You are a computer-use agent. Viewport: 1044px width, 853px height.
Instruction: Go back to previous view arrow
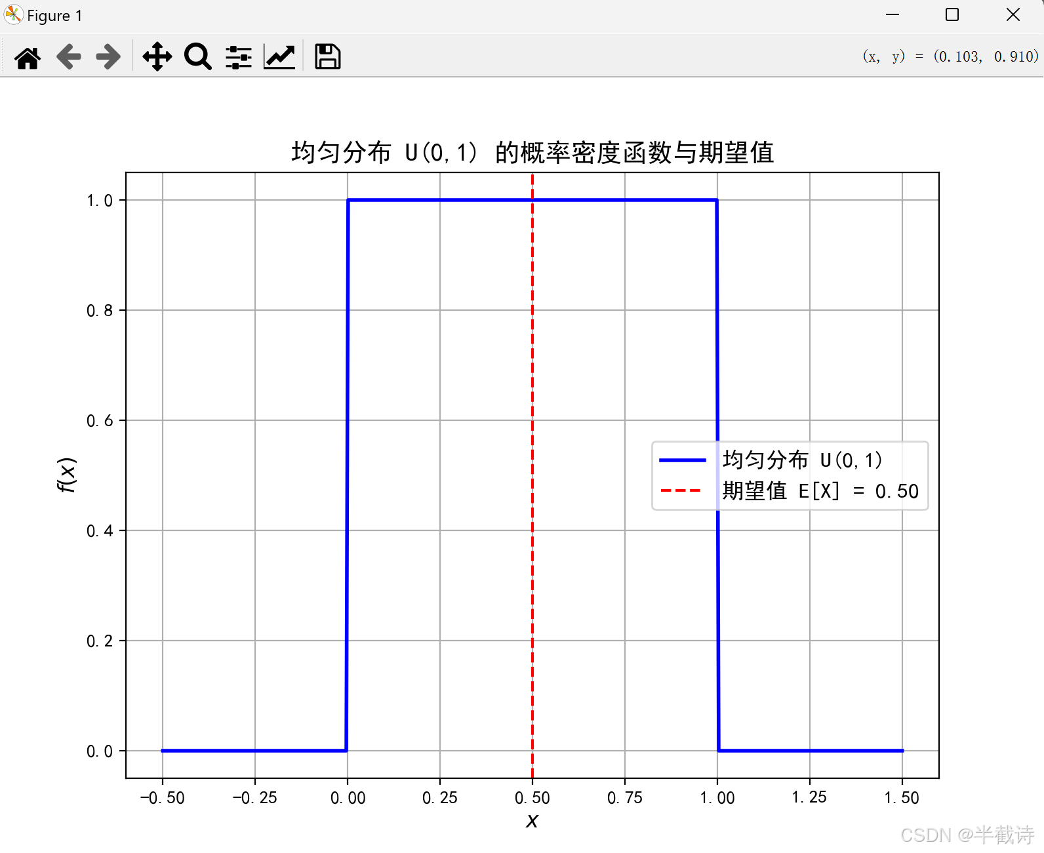click(x=68, y=57)
